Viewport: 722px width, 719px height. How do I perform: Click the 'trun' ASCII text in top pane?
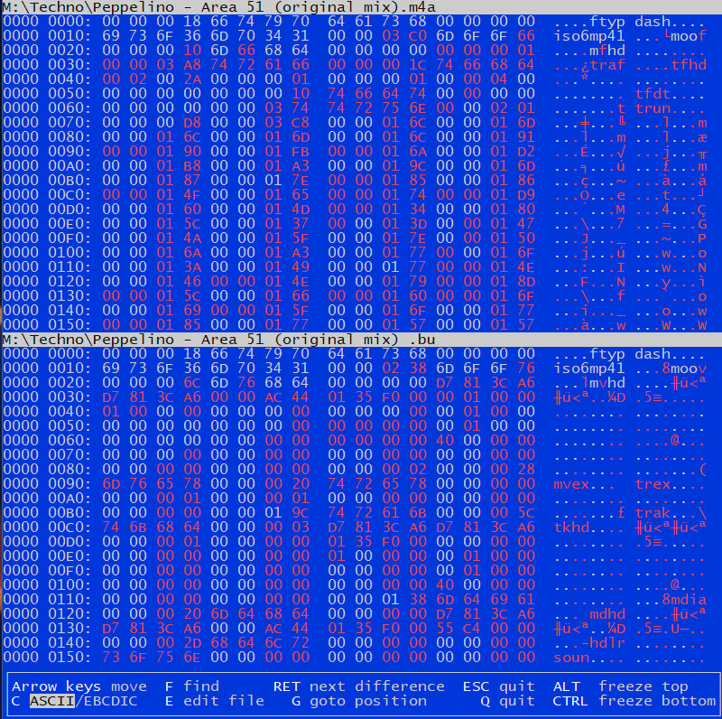pyautogui.click(x=653, y=107)
